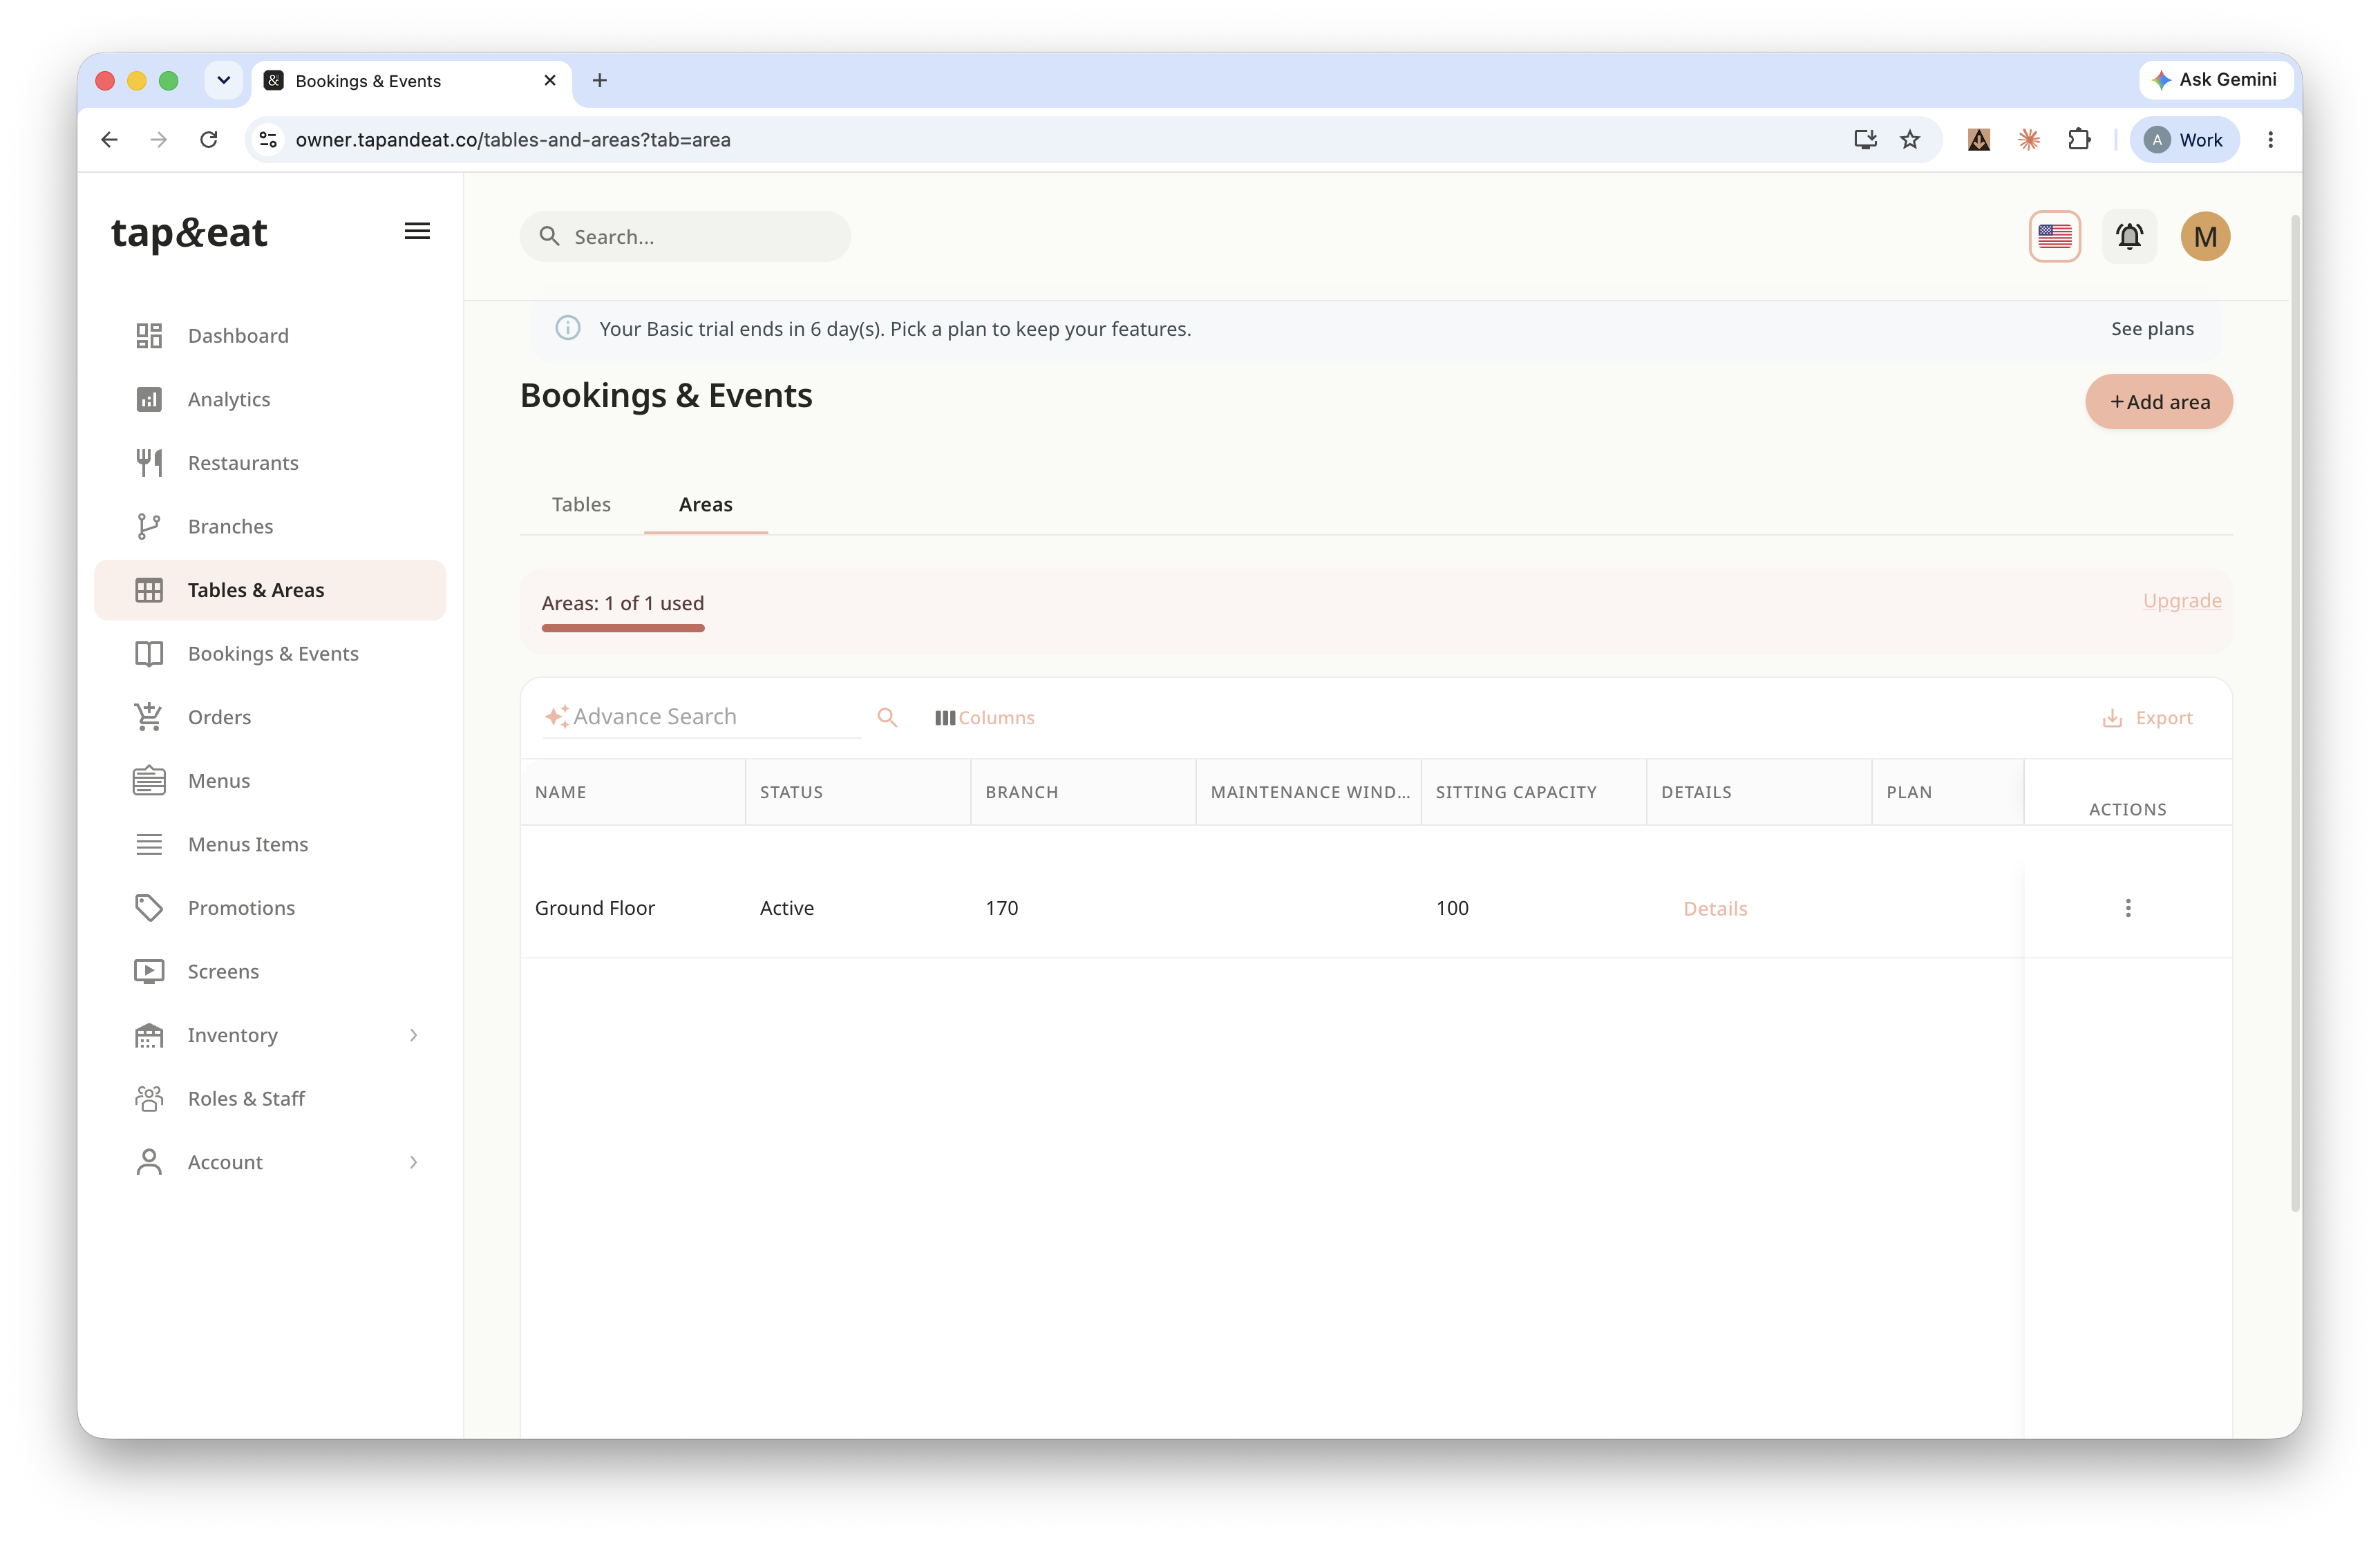Open the user avatar M menu
2380x1541 pixels.
point(2204,237)
